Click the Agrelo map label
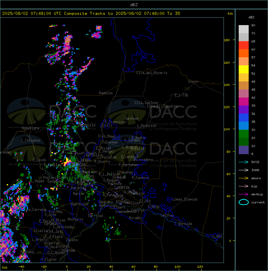The height and width of the screenshot is (271, 268). click(x=79, y=193)
